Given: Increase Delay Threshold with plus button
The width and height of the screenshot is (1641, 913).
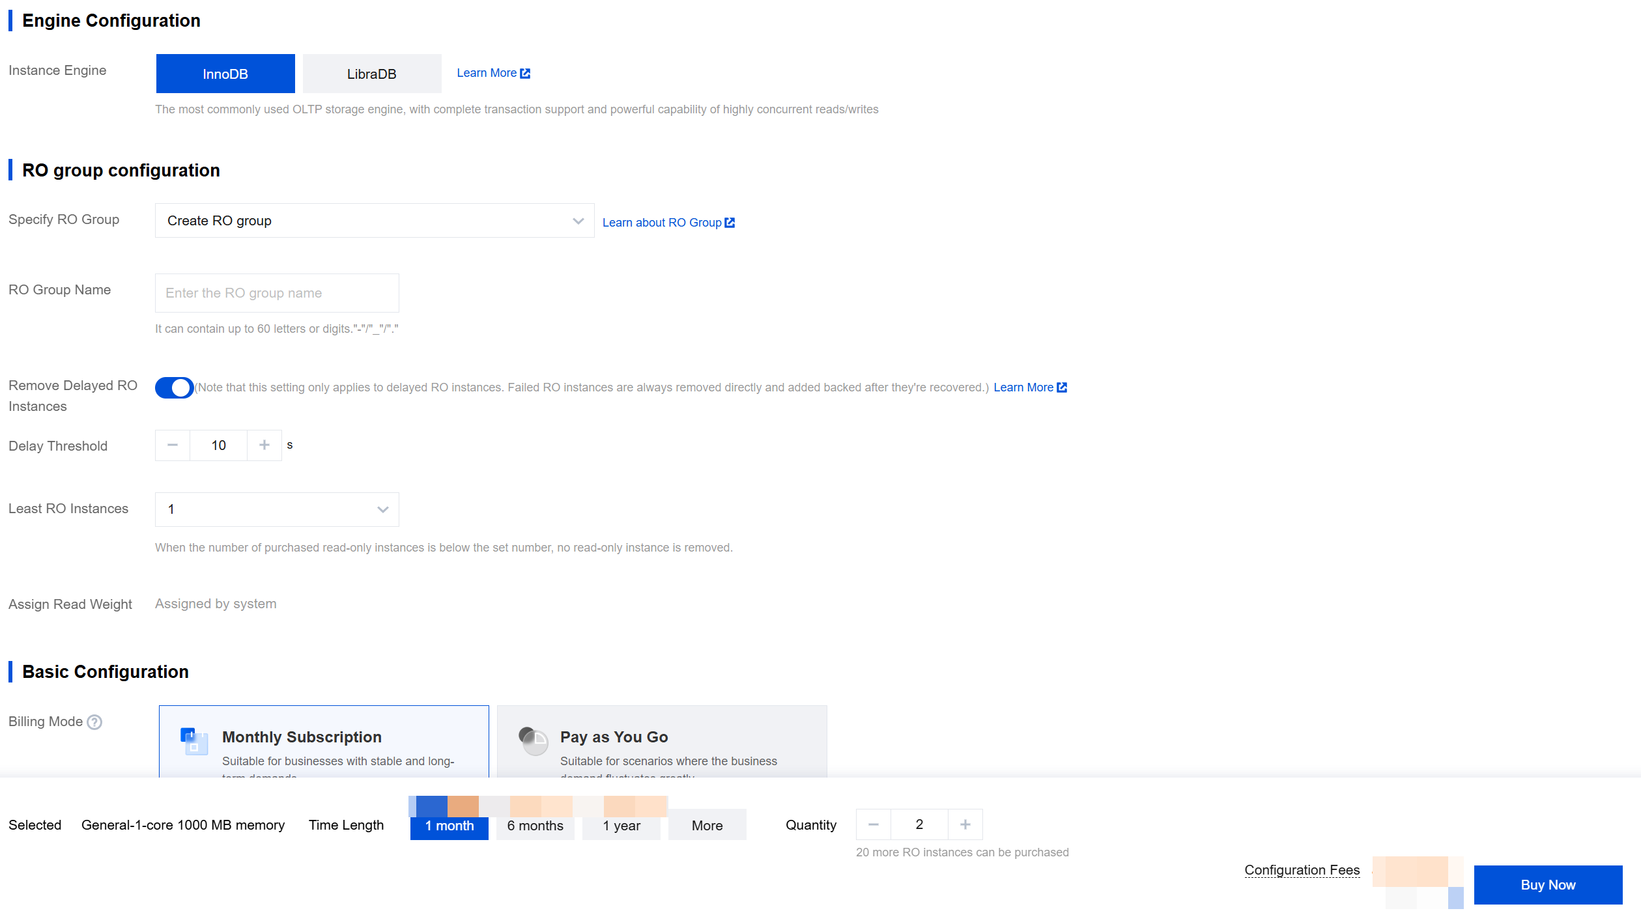Looking at the screenshot, I should coord(264,445).
